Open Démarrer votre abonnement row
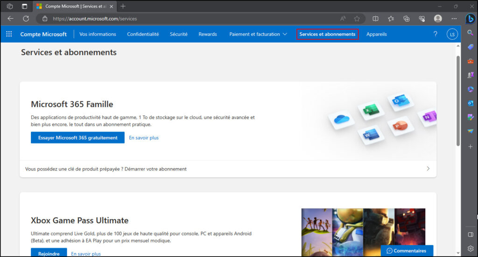This screenshot has width=478, height=257. click(x=228, y=169)
